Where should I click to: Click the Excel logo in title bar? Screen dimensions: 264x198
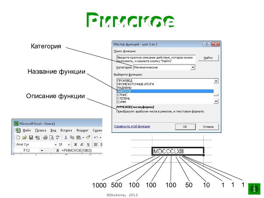click(16, 123)
